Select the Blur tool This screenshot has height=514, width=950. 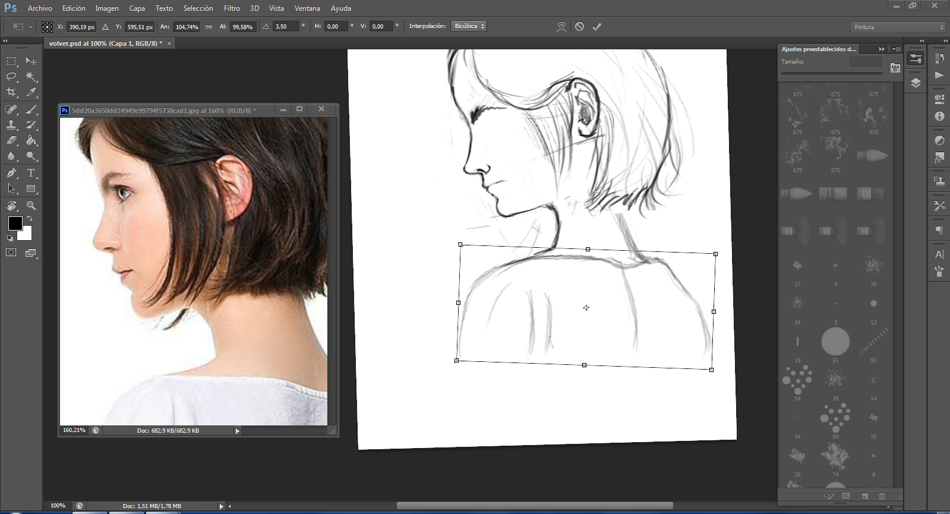[11, 156]
